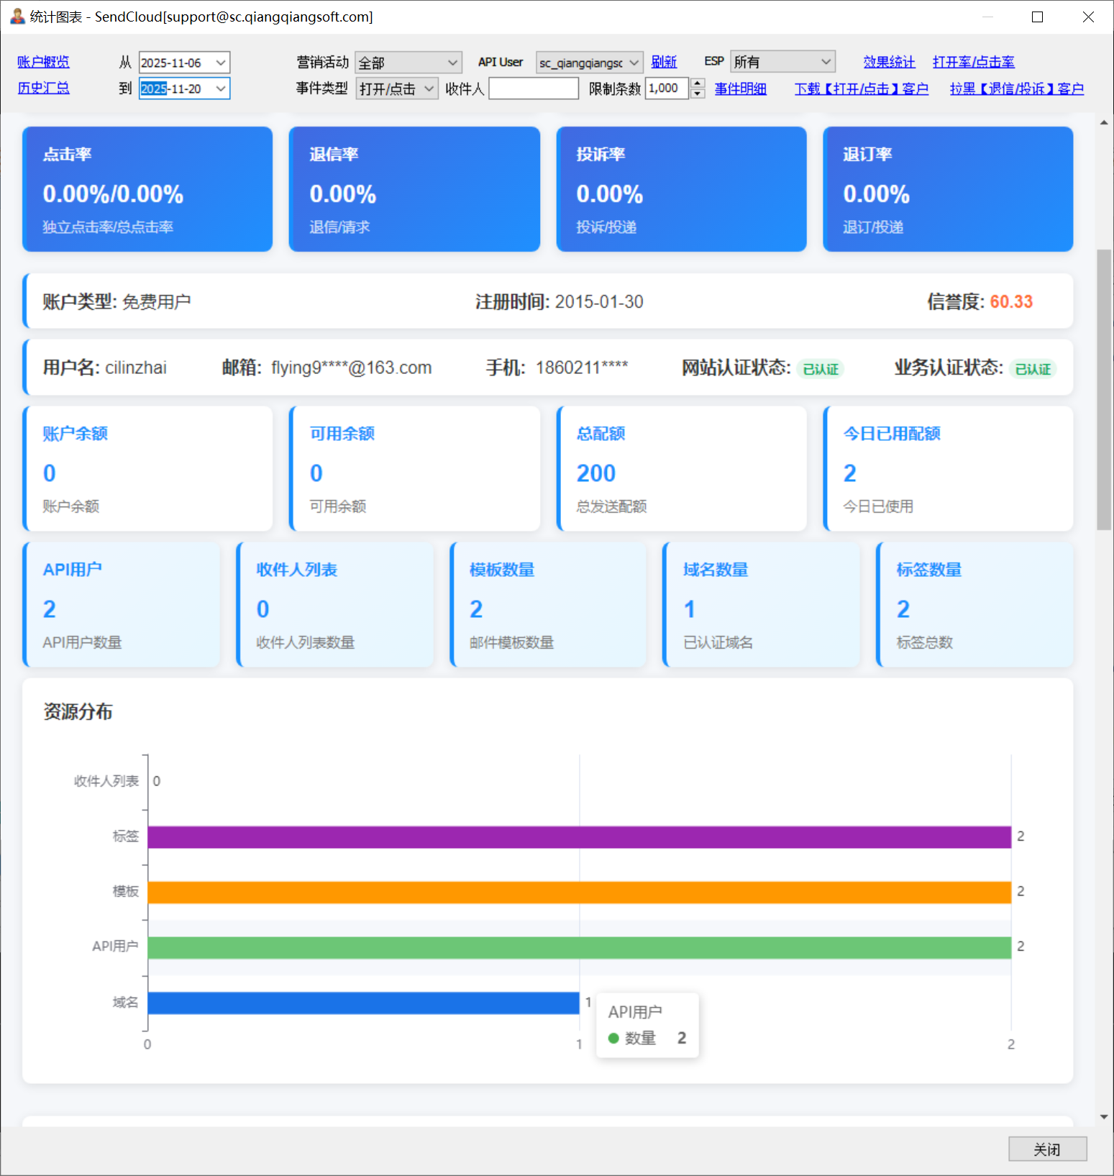Click the 刷新 refresh link
Viewport: 1114px width, 1176px height.
click(663, 63)
